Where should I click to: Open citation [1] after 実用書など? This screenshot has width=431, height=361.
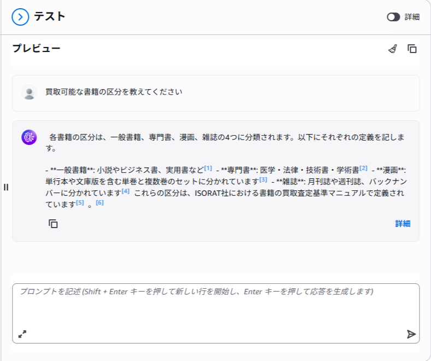point(208,168)
